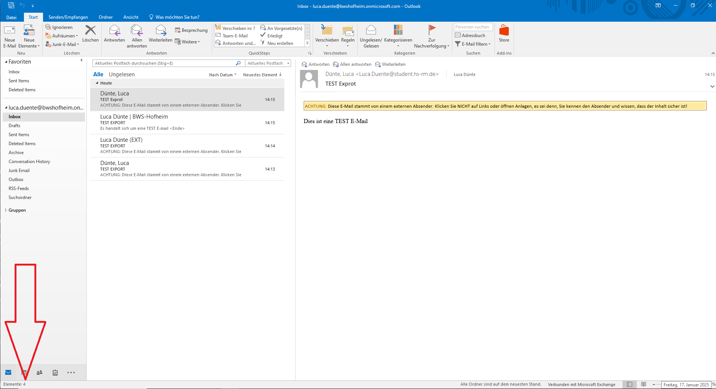Open the People view icon
Viewport: 716px width, 389px height.
[x=40, y=373]
